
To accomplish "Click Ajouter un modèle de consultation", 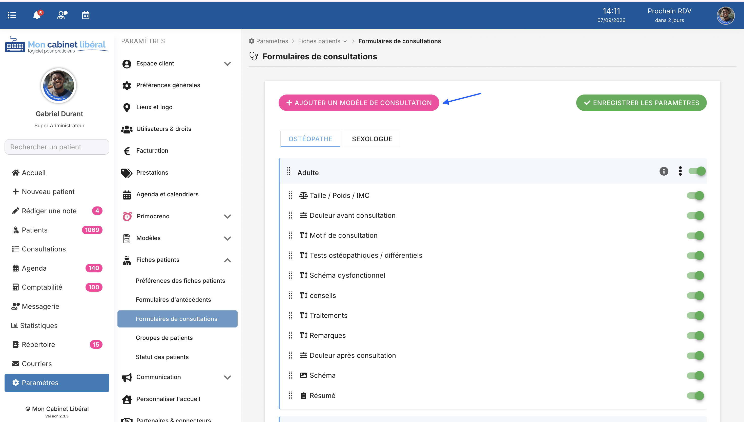I will (x=359, y=103).
